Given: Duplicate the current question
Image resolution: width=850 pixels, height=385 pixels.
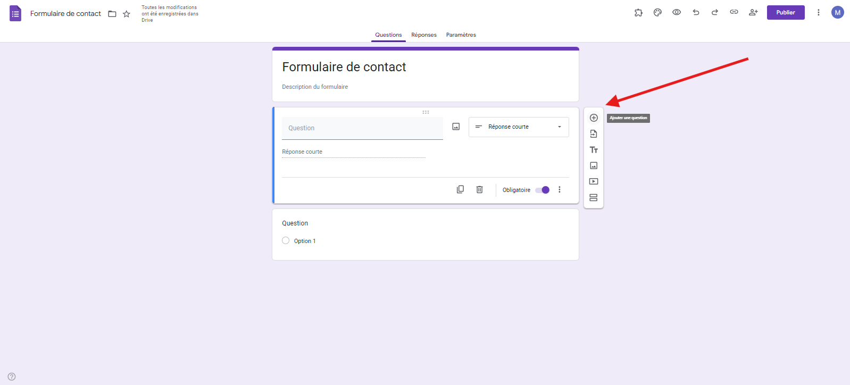Looking at the screenshot, I should (460, 190).
